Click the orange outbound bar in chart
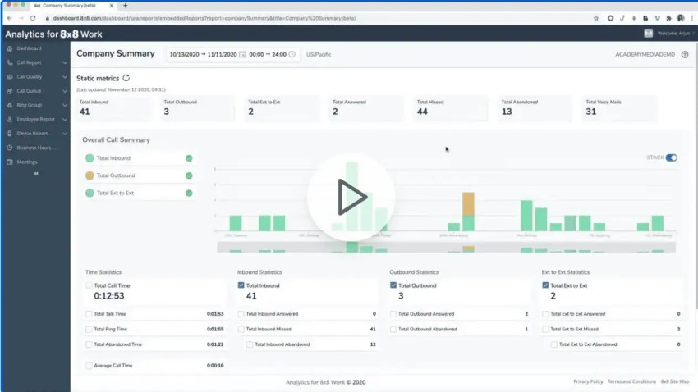698x392 pixels. pos(468,204)
